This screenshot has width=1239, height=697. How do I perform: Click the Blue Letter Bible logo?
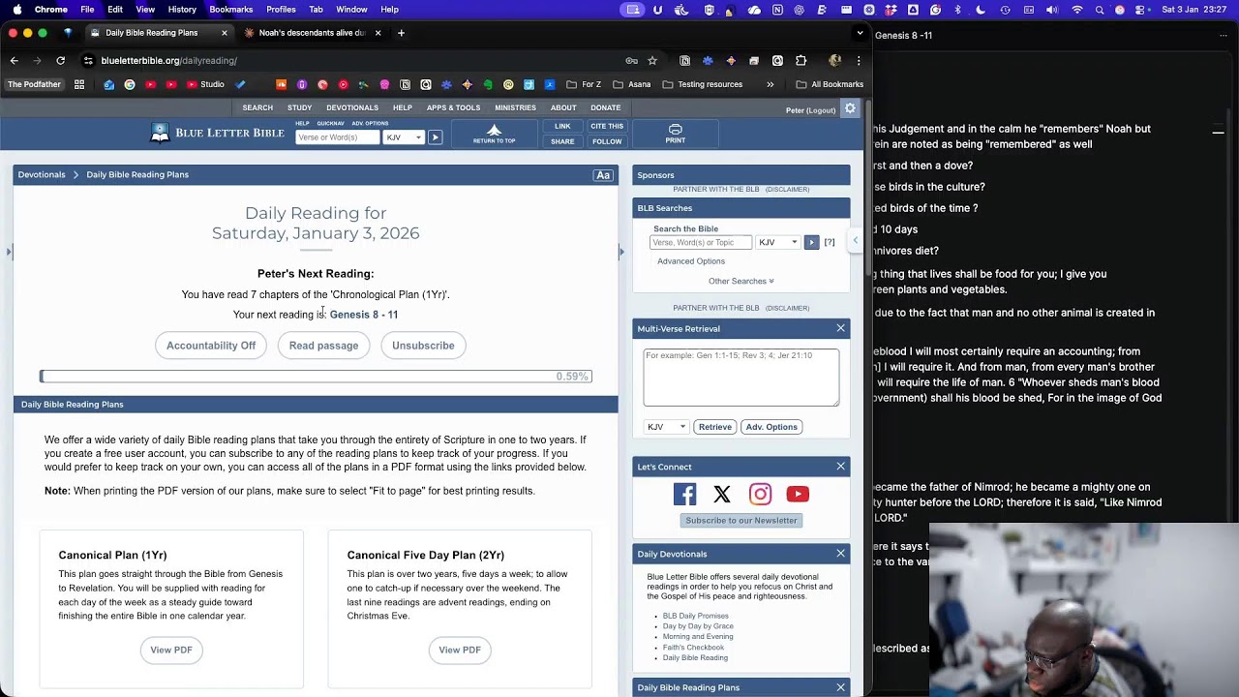[x=218, y=133]
